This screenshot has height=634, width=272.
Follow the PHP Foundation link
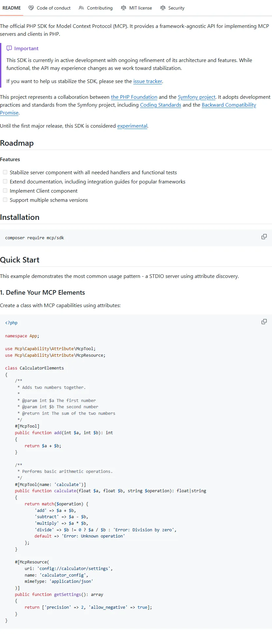click(134, 97)
